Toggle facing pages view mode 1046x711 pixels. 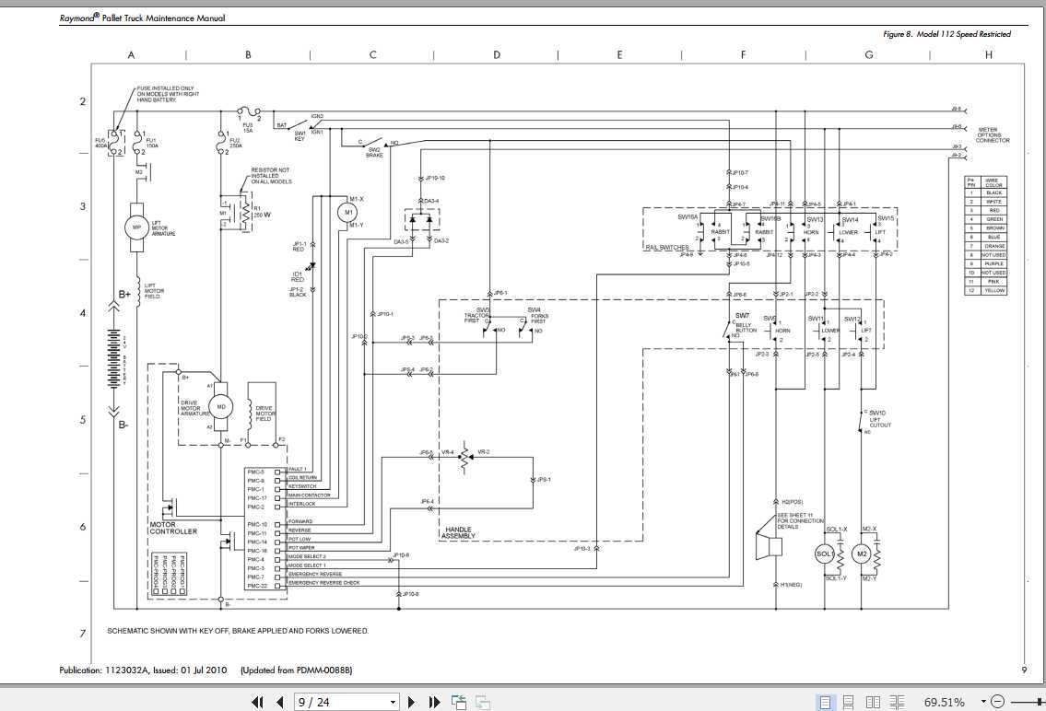click(874, 702)
